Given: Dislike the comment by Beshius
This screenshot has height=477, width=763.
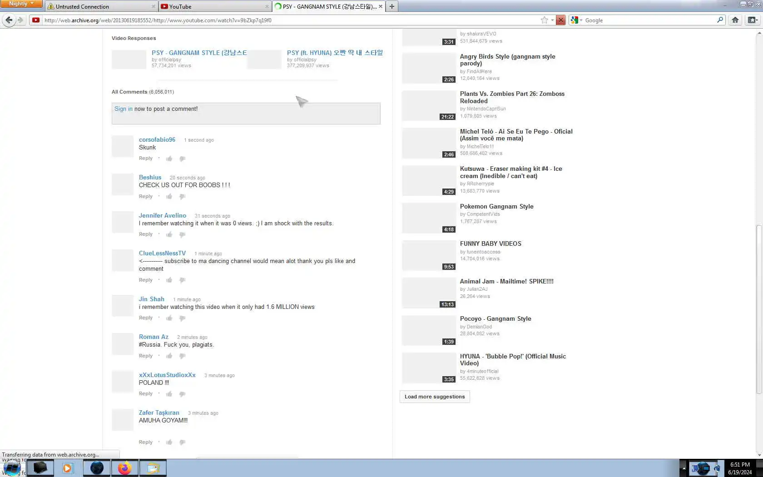Looking at the screenshot, I should [182, 196].
